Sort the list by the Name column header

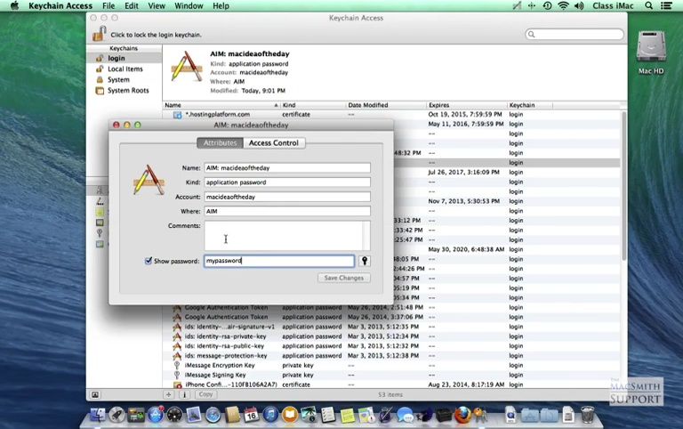pos(221,105)
